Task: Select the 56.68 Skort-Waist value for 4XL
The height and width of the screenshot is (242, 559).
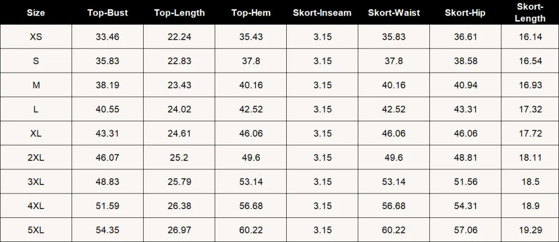Action: (x=394, y=206)
